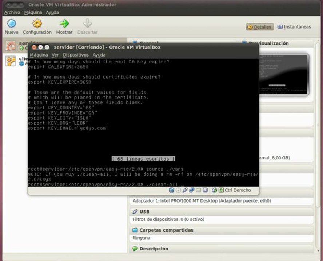The width and height of the screenshot is (323, 261).
Task: Click the Ninguna shared folders entry
Action: 141,238
